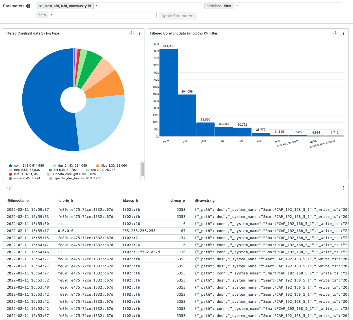Screen dimensions: 353x320
Task: Click the id.resp_p column header
Action: pyautogui.click(x=177, y=201)
